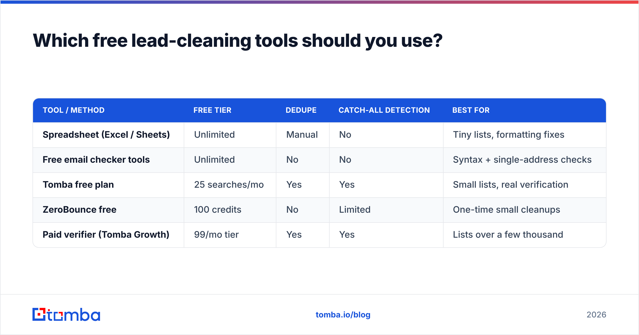Click dedupe 'Yes' in Tomba free plan row

tap(294, 185)
